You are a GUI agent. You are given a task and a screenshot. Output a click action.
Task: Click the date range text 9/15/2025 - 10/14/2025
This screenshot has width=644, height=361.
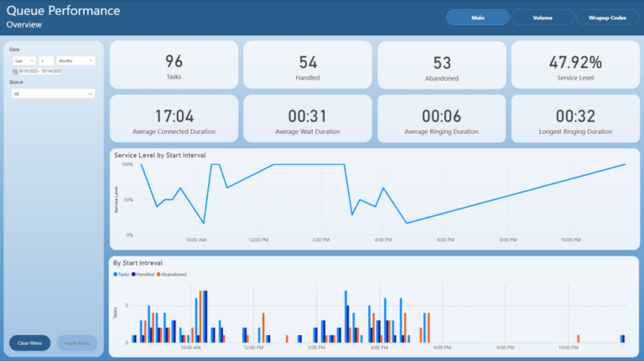pos(40,71)
